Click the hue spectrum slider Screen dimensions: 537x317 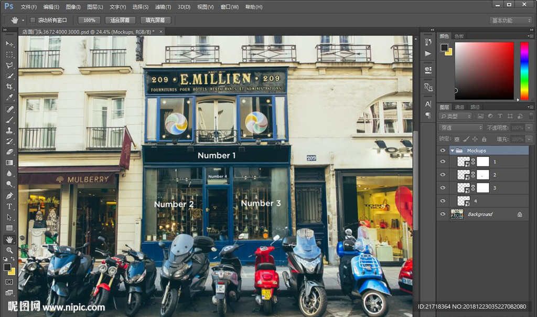[x=524, y=71]
